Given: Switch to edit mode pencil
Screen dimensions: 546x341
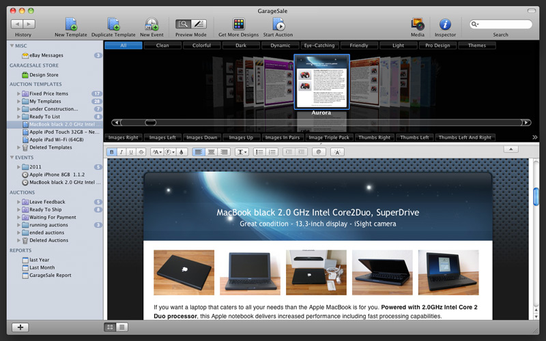Looking at the screenshot, I should coord(199,24).
